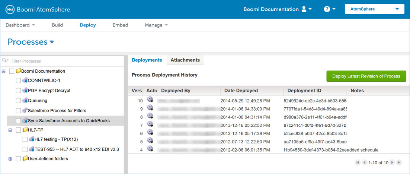
Task: Click Salesforce Process for Filters icon
Action: 25,110
